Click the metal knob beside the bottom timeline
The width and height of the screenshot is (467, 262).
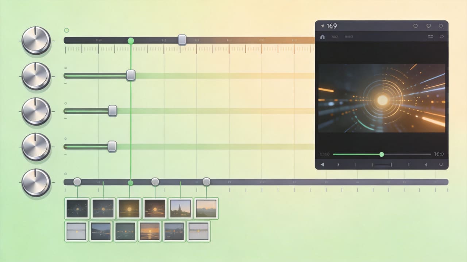click(x=36, y=182)
